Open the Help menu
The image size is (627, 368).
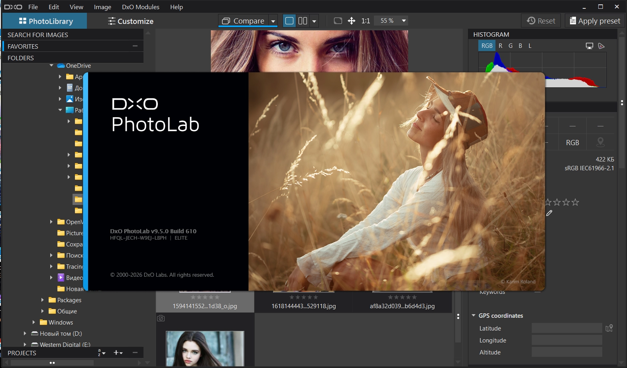177,7
